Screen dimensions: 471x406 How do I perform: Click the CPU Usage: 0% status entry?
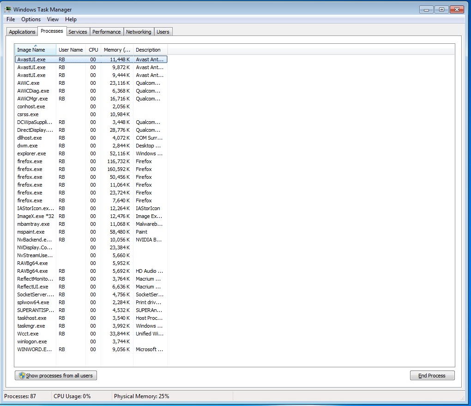click(x=72, y=396)
